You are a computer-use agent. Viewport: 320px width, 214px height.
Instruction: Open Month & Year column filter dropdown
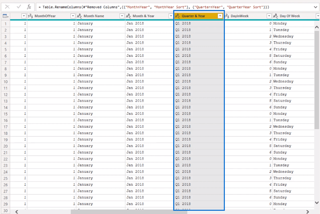point(171,16)
